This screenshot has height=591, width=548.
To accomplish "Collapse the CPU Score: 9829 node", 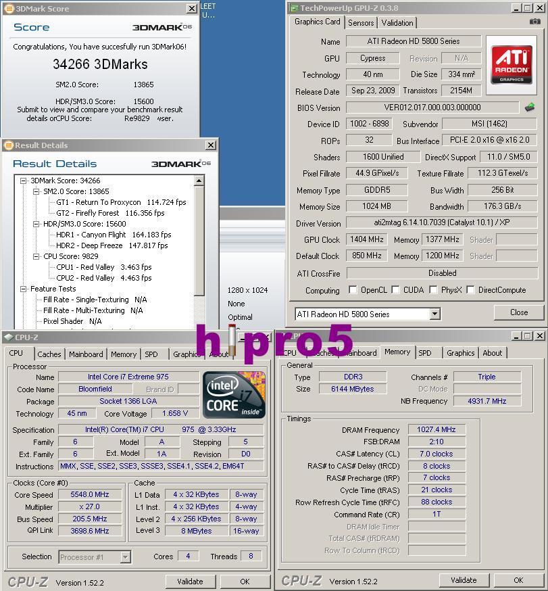I will click(x=36, y=256).
